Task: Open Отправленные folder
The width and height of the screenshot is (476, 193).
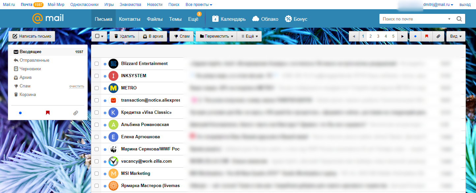Action: pos(34,60)
